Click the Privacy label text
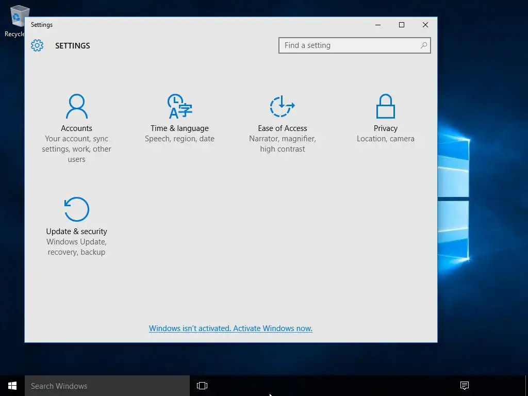 point(386,128)
